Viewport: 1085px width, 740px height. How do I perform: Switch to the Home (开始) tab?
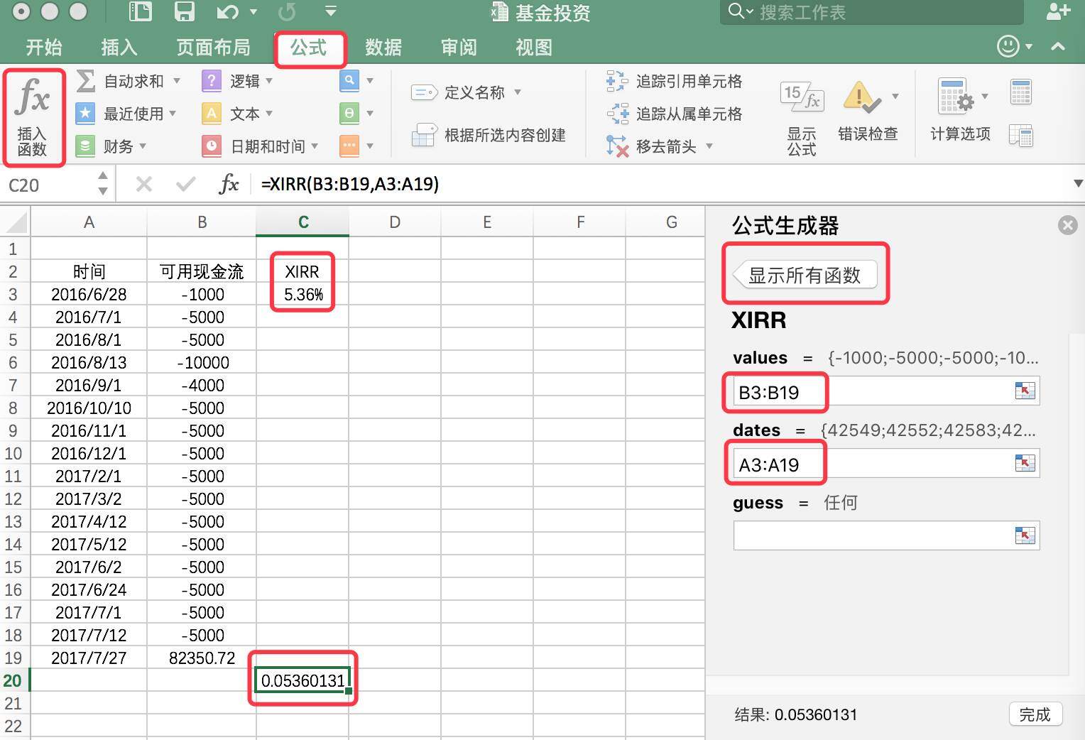tap(44, 47)
